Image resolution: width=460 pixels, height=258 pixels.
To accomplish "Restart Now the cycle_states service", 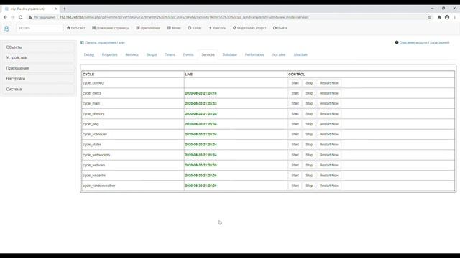I will click(x=329, y=145).
